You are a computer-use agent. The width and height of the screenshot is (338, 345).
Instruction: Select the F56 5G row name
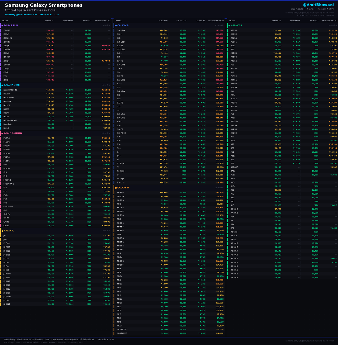click(x=7, y=138)
